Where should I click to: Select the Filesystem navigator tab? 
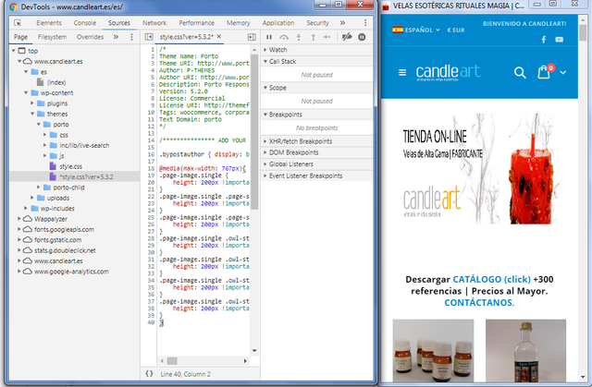(52, 37)
